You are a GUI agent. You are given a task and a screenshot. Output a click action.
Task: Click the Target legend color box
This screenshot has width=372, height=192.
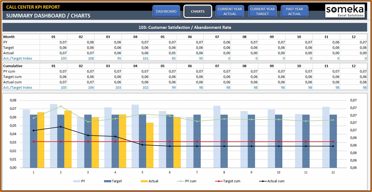[x=108, y=181]
